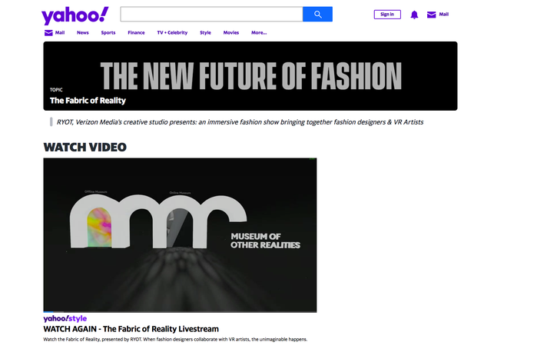
Task: Click the RYOT Verizon Media description text
Action: (240, 122)
